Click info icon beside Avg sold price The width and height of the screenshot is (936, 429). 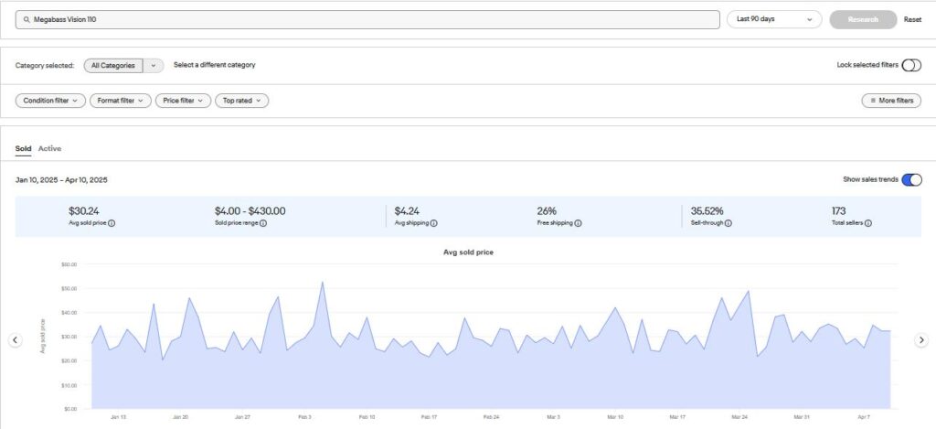coord(112,223)
